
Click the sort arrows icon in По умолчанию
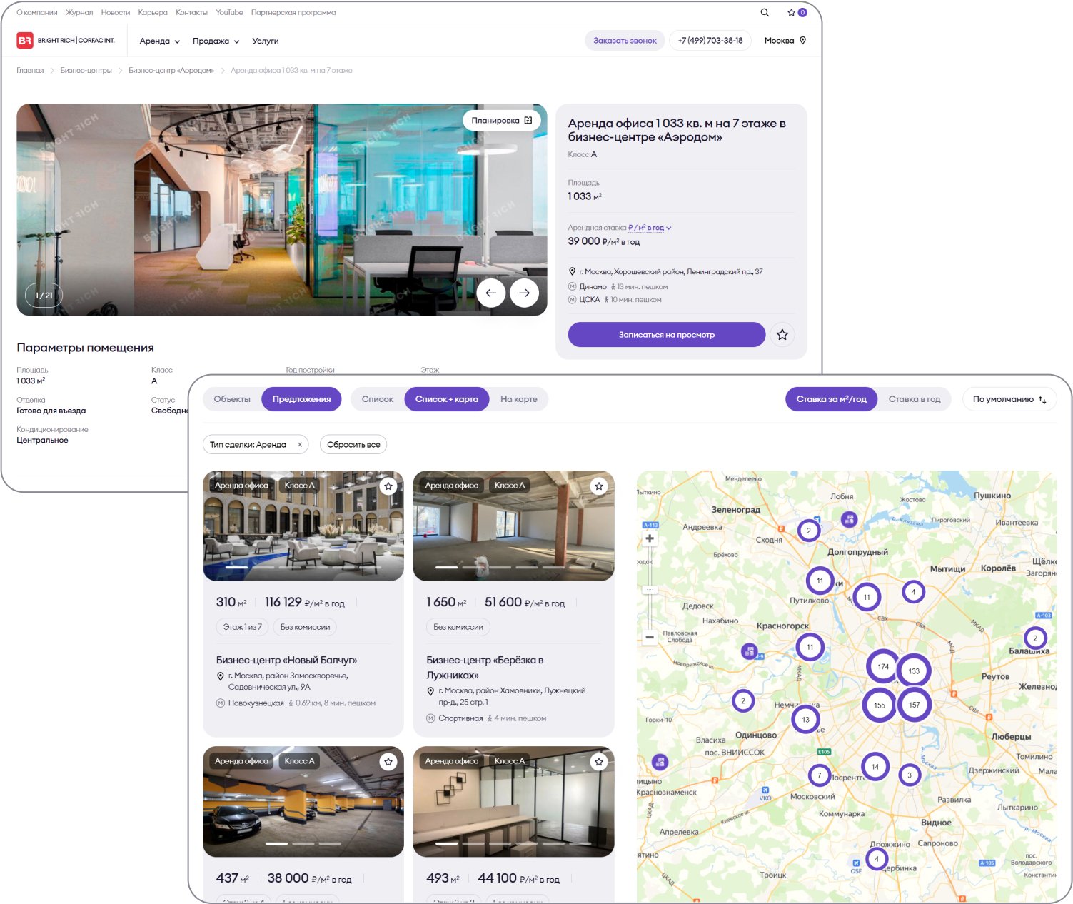click(x=1042, y=400)
